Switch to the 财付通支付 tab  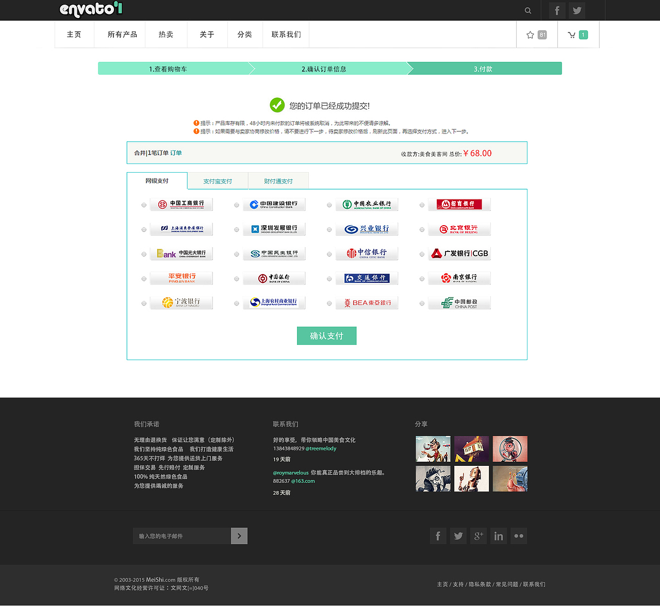278,181
